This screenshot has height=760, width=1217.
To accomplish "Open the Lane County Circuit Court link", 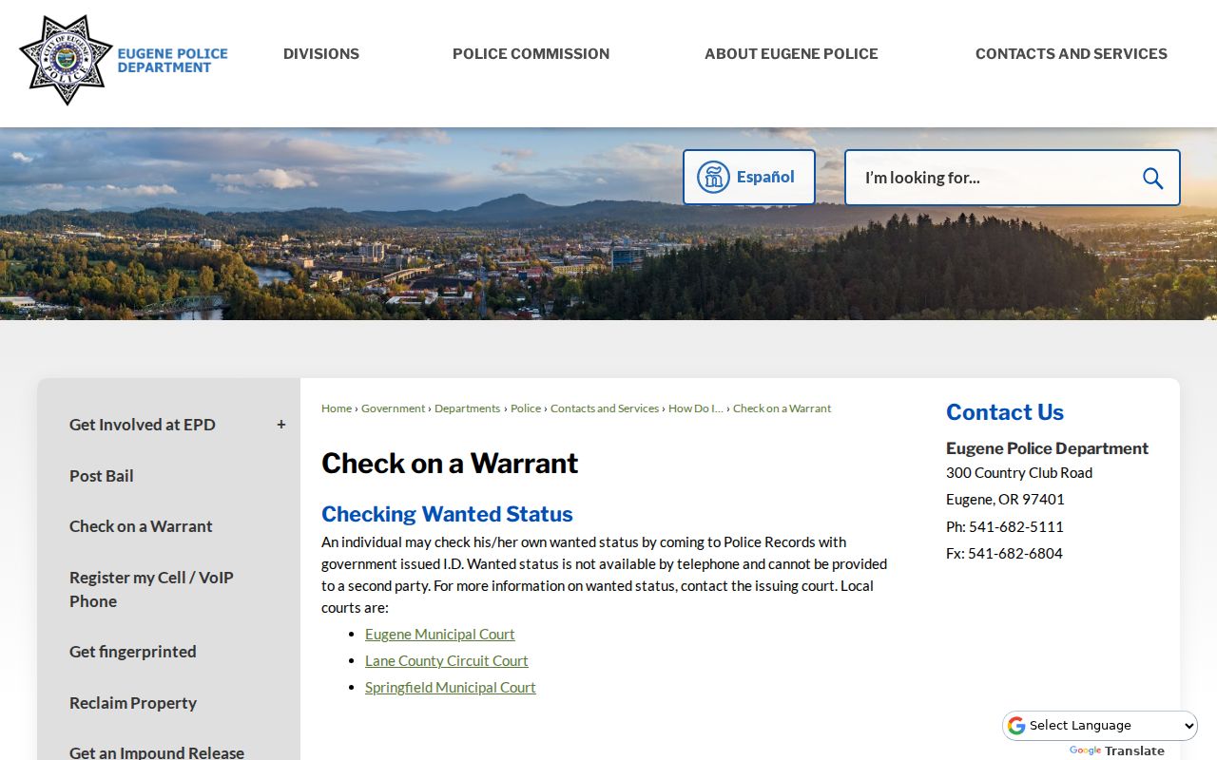I will coord(447,660).
